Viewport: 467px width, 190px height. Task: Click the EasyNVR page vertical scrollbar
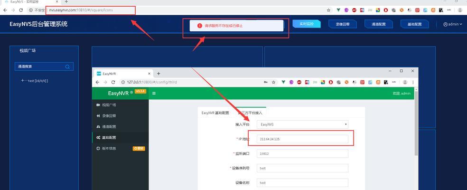[416, 122]
